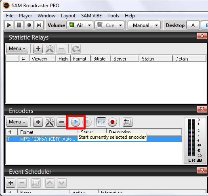Sort relays by Viewers column
This screenshot has height=196, width=208.
tap(42, 59)
